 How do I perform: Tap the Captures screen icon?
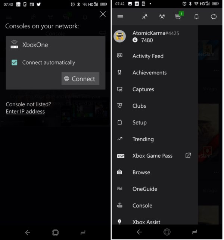click(x=120, y=89)
